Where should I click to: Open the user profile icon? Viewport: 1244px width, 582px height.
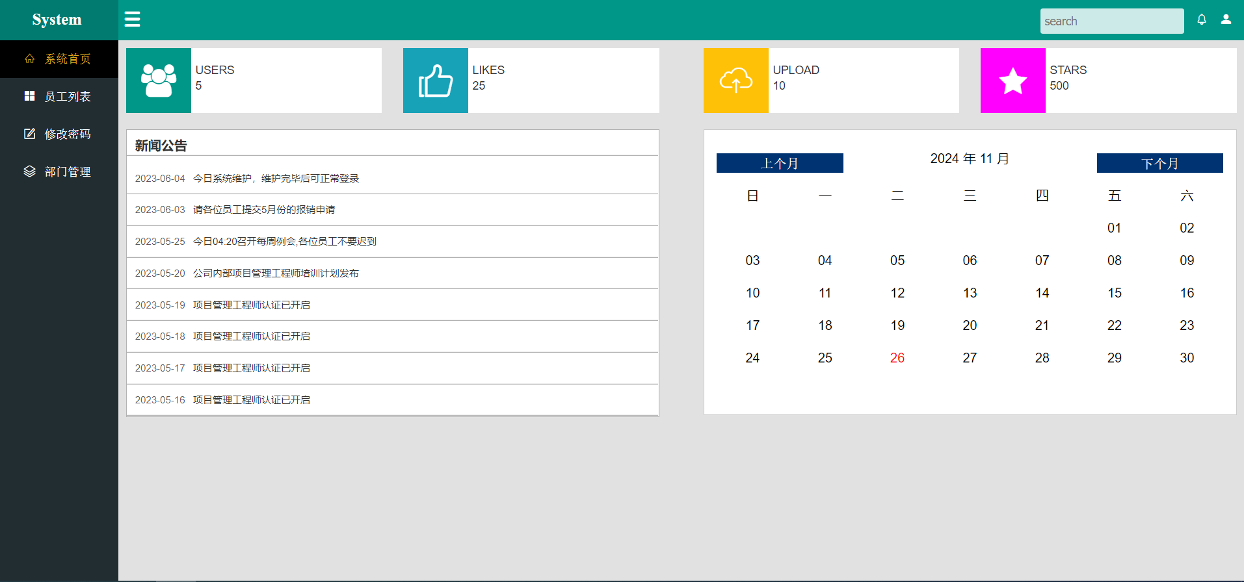click(1226, 19)
